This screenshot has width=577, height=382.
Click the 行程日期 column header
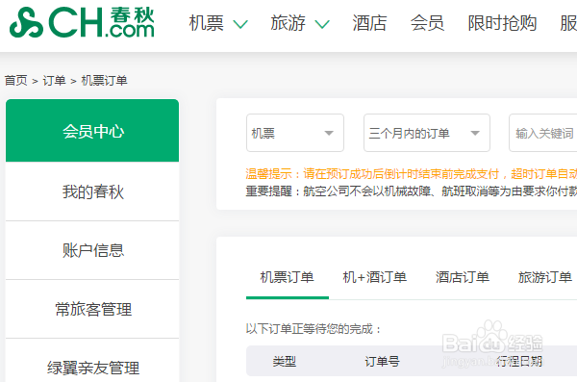(519, 362)
